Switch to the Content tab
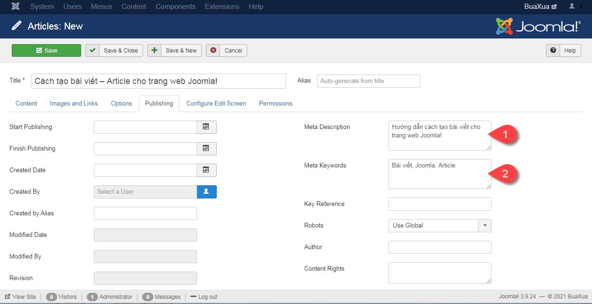 tap(26, 103)
